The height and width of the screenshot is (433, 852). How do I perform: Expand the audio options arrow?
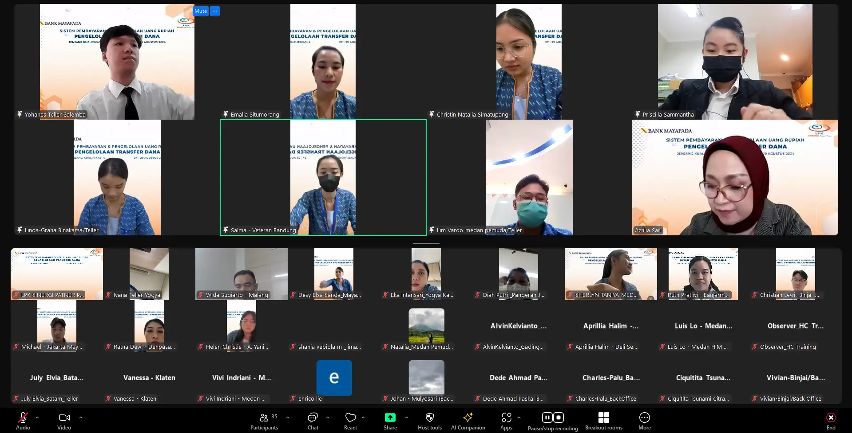point(37,417)
